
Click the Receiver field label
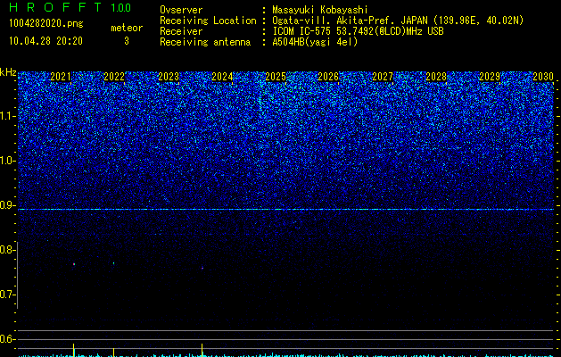coord(181,31)
